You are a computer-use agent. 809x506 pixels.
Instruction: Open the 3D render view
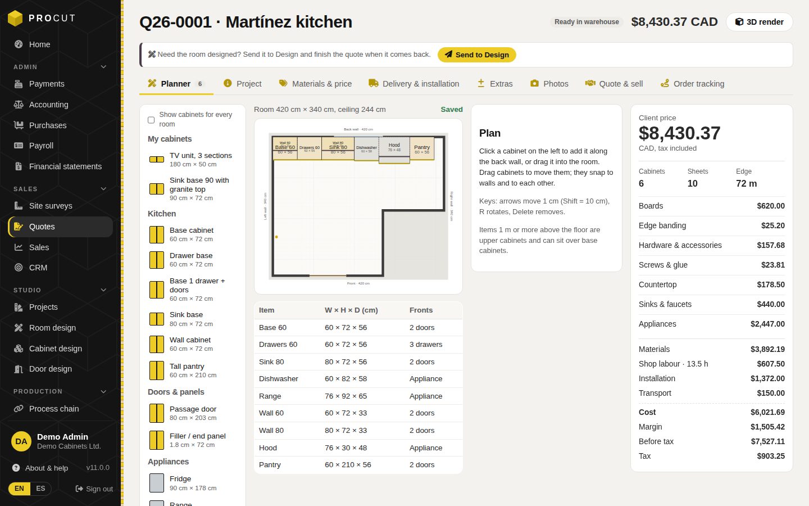(760, 22)
